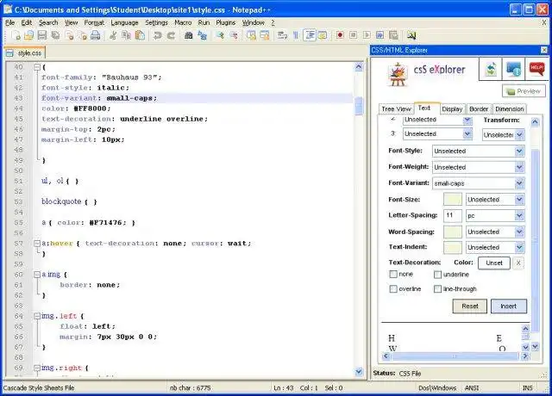The height and width of the screenshot is (396, 552).
Task: Check the 'line-through' text-decoration checkbox
Action: click(437, 289)
